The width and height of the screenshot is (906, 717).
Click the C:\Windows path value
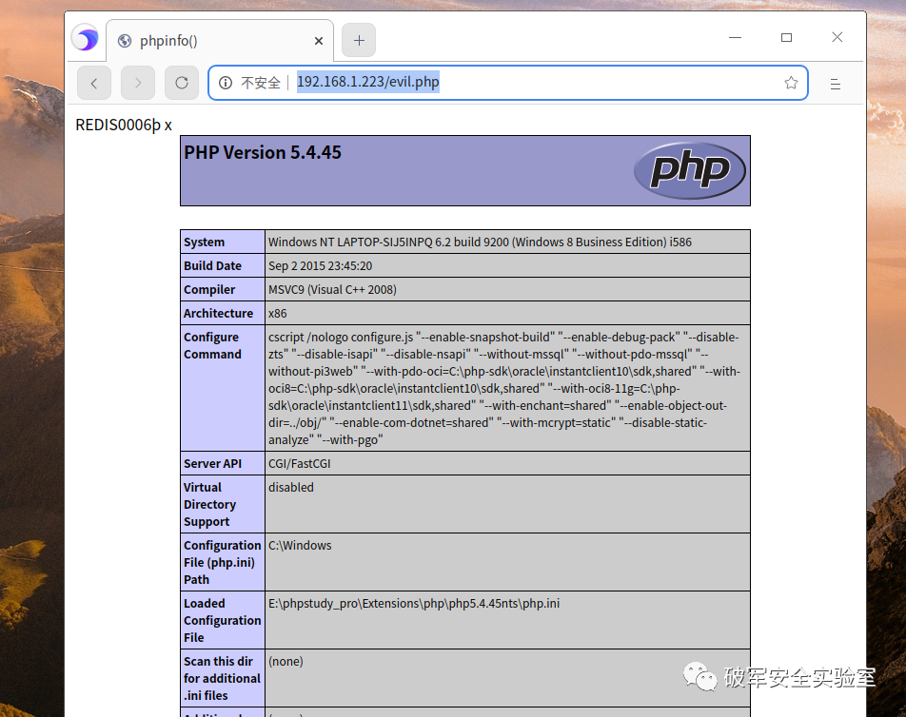(300, 546)
